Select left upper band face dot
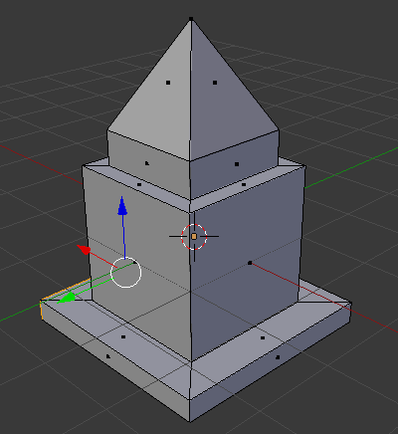Screen dimensions: 398x434 coord(147,163)
